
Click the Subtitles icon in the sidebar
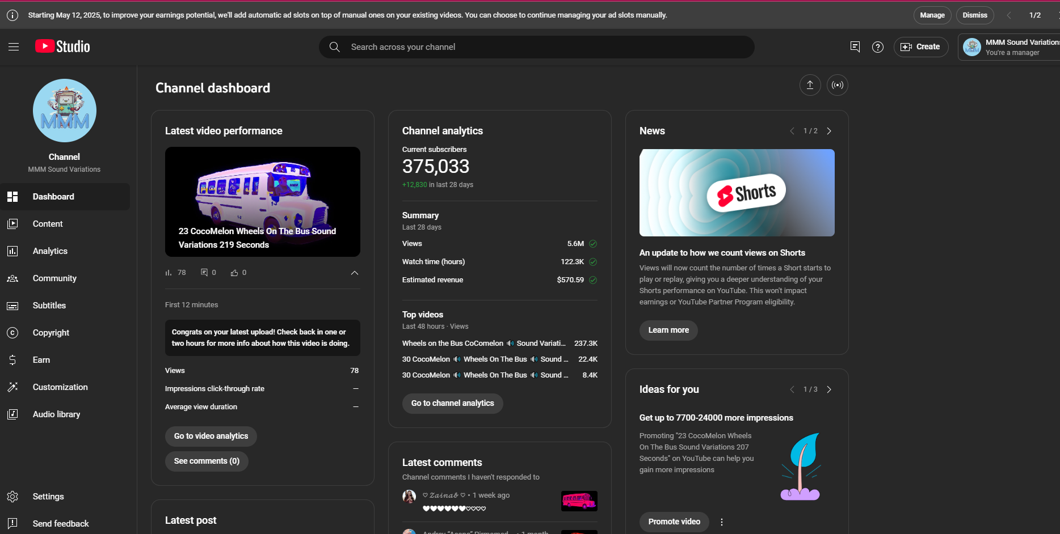pos(12,306)
